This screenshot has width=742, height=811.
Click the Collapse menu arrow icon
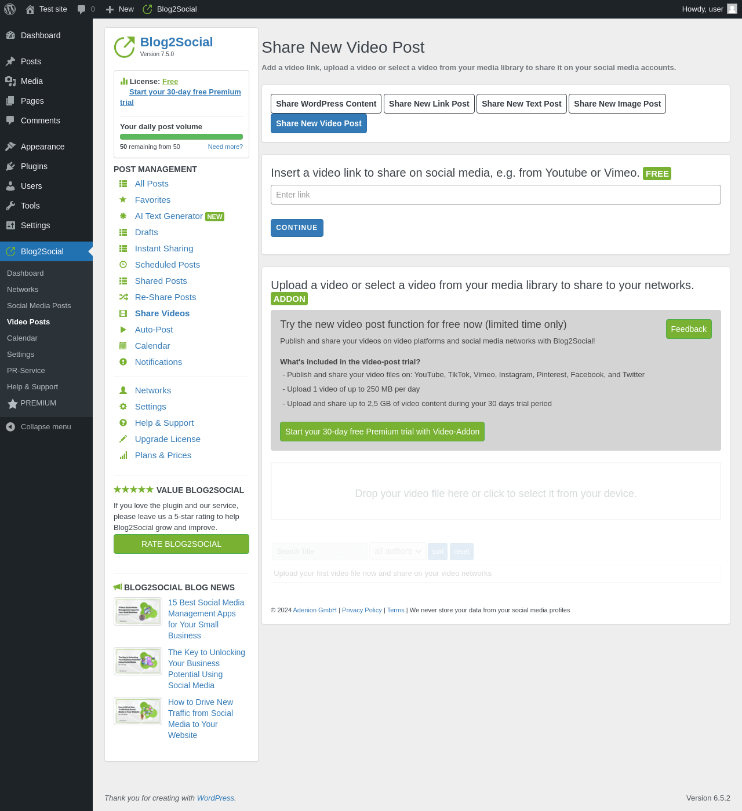click(10, 427)
